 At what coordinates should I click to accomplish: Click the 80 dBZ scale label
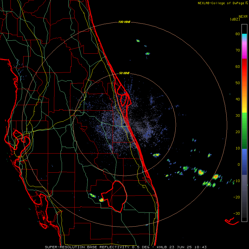pos(238,34)
